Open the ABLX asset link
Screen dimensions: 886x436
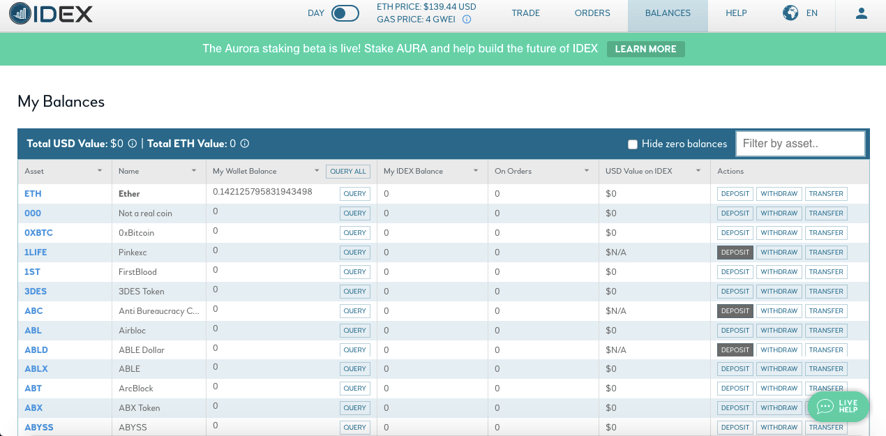tap(36, 369)
